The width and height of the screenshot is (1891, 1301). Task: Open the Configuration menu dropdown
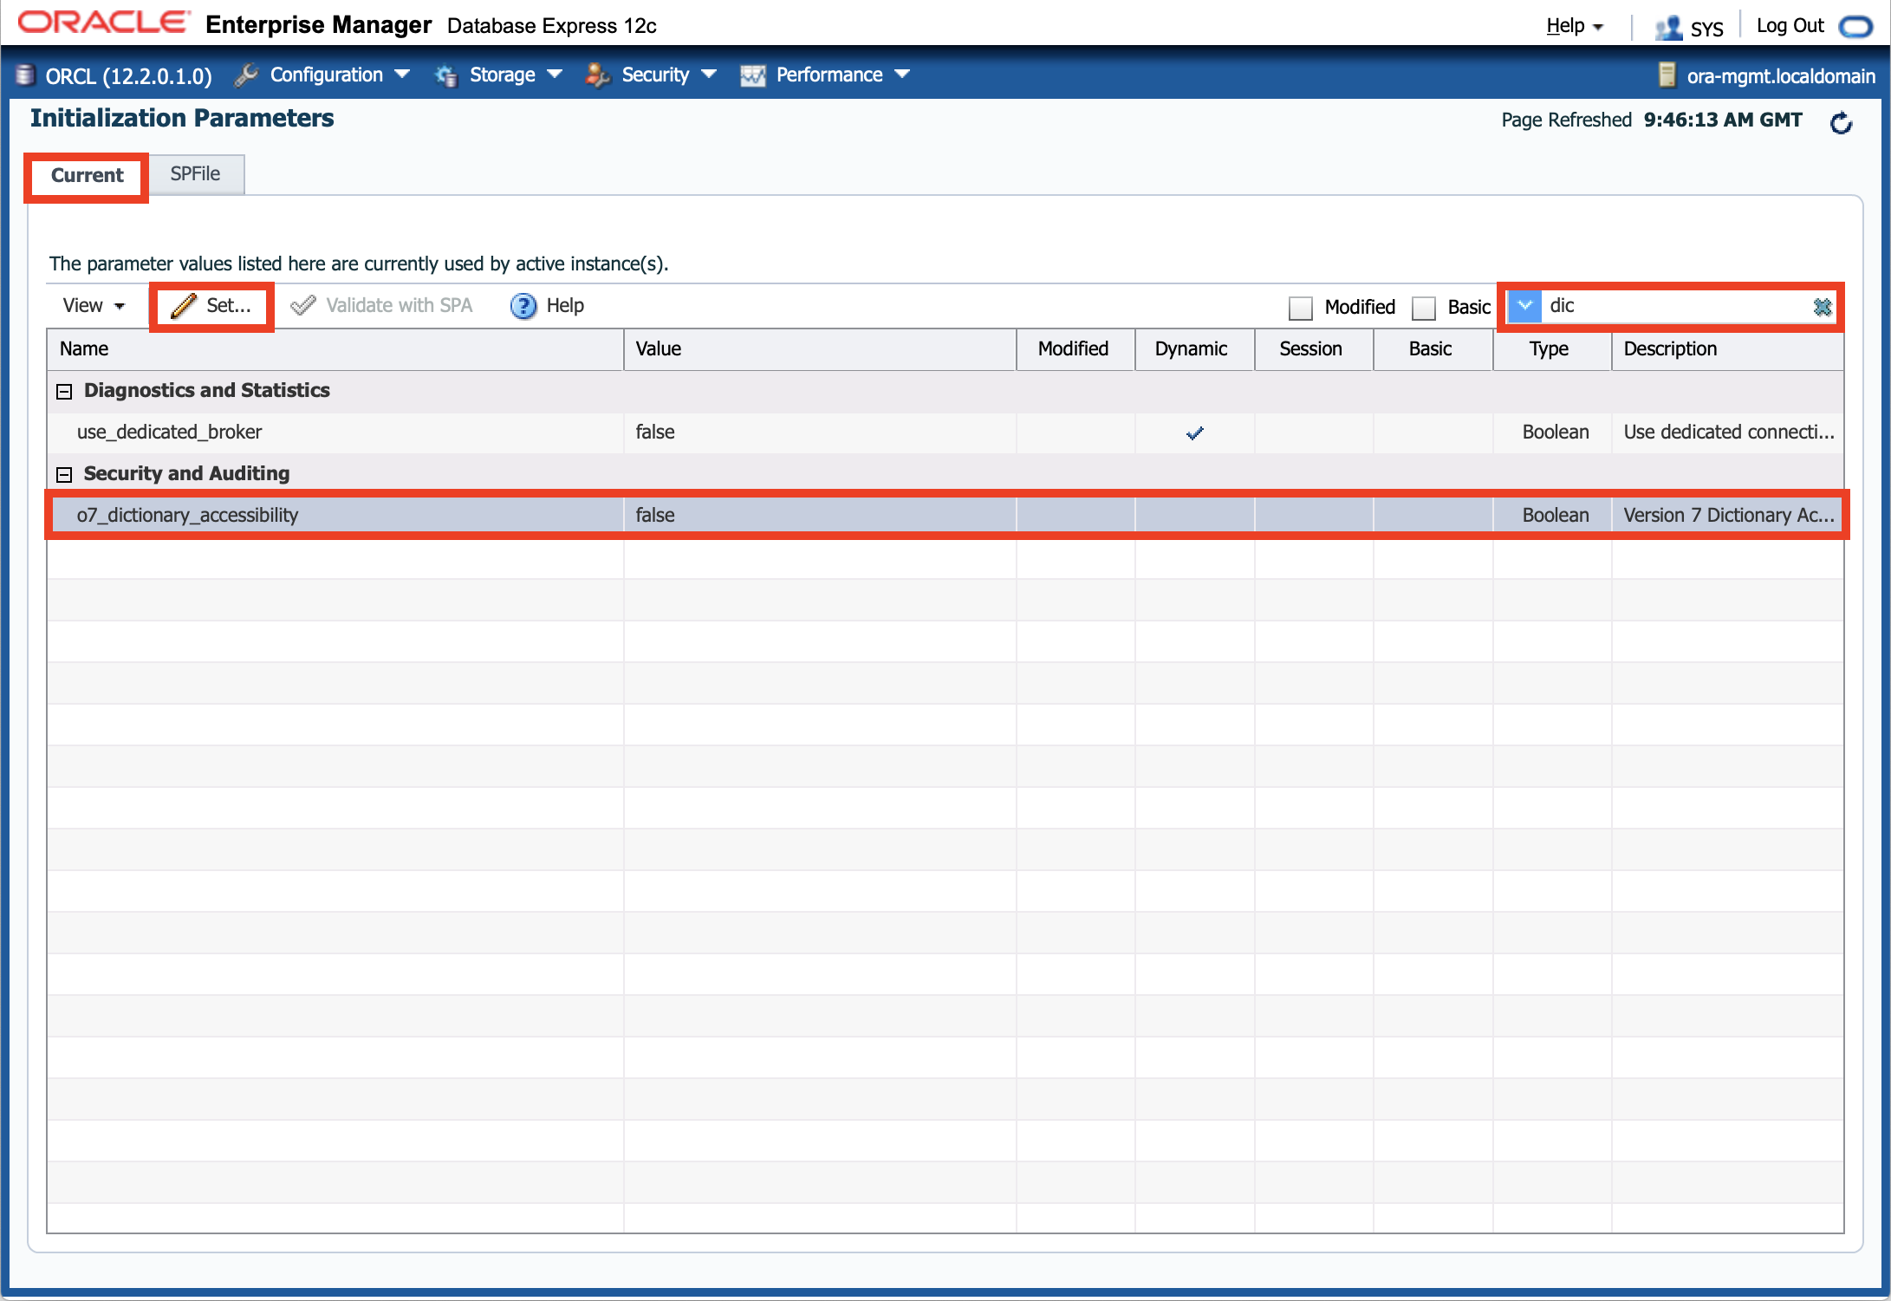(x=402, y=75)
